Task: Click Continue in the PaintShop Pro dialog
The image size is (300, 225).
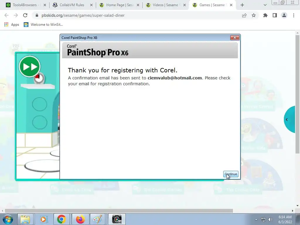Action: point(231,174)
